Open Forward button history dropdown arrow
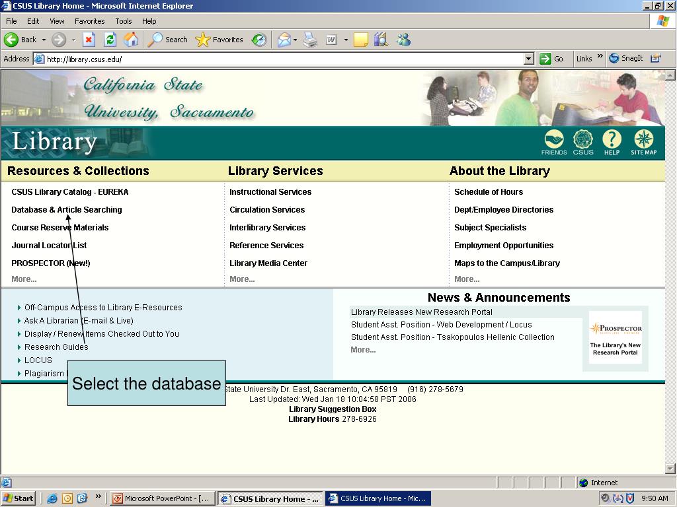 73,40
